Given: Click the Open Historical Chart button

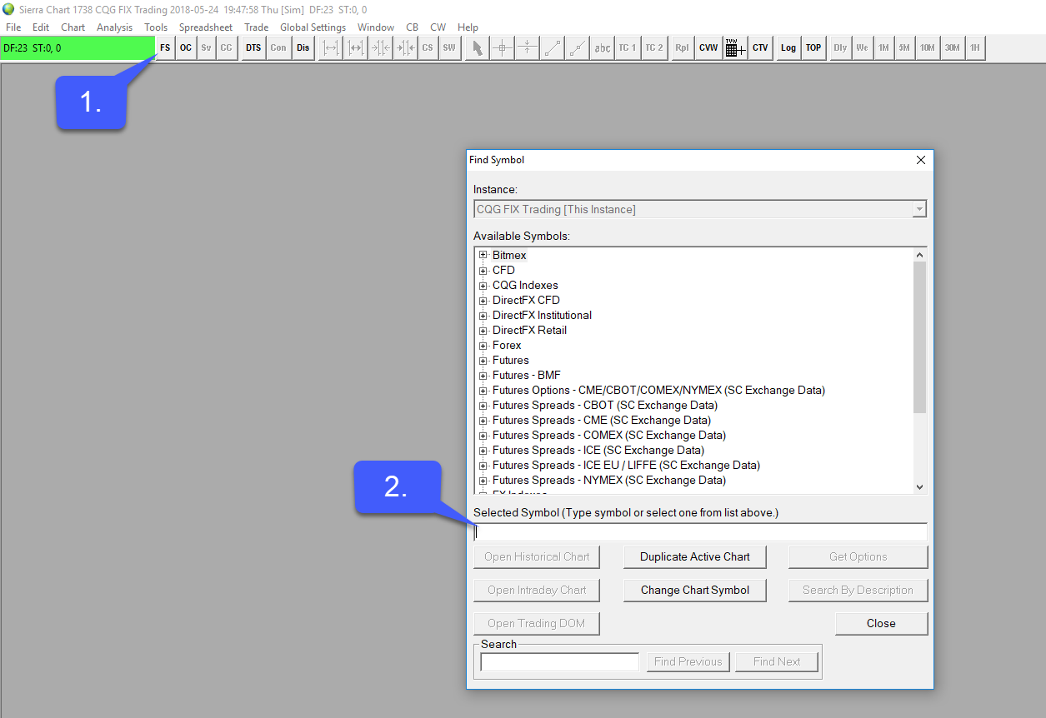Looking at the screenshot, I should point(537,557).
